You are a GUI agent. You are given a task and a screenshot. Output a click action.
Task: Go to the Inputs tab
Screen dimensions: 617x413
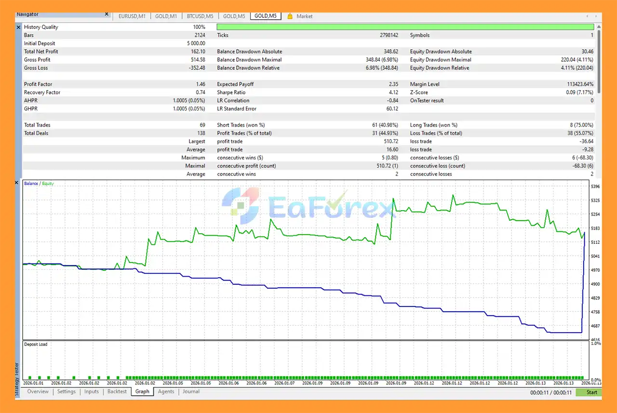pos(92,391)
